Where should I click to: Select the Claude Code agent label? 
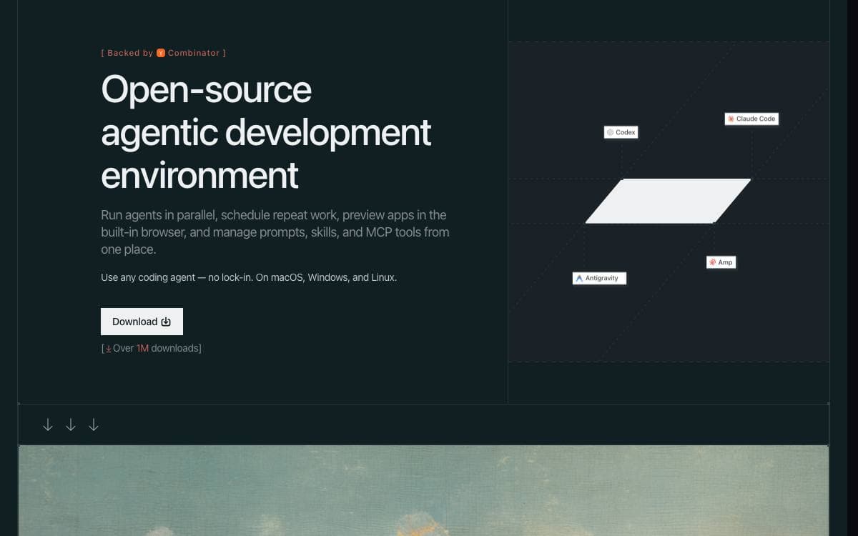(751, 119)
